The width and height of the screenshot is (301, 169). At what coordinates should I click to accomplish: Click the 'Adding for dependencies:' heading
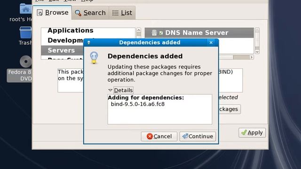pyautogui.click(x=146, y=98)
